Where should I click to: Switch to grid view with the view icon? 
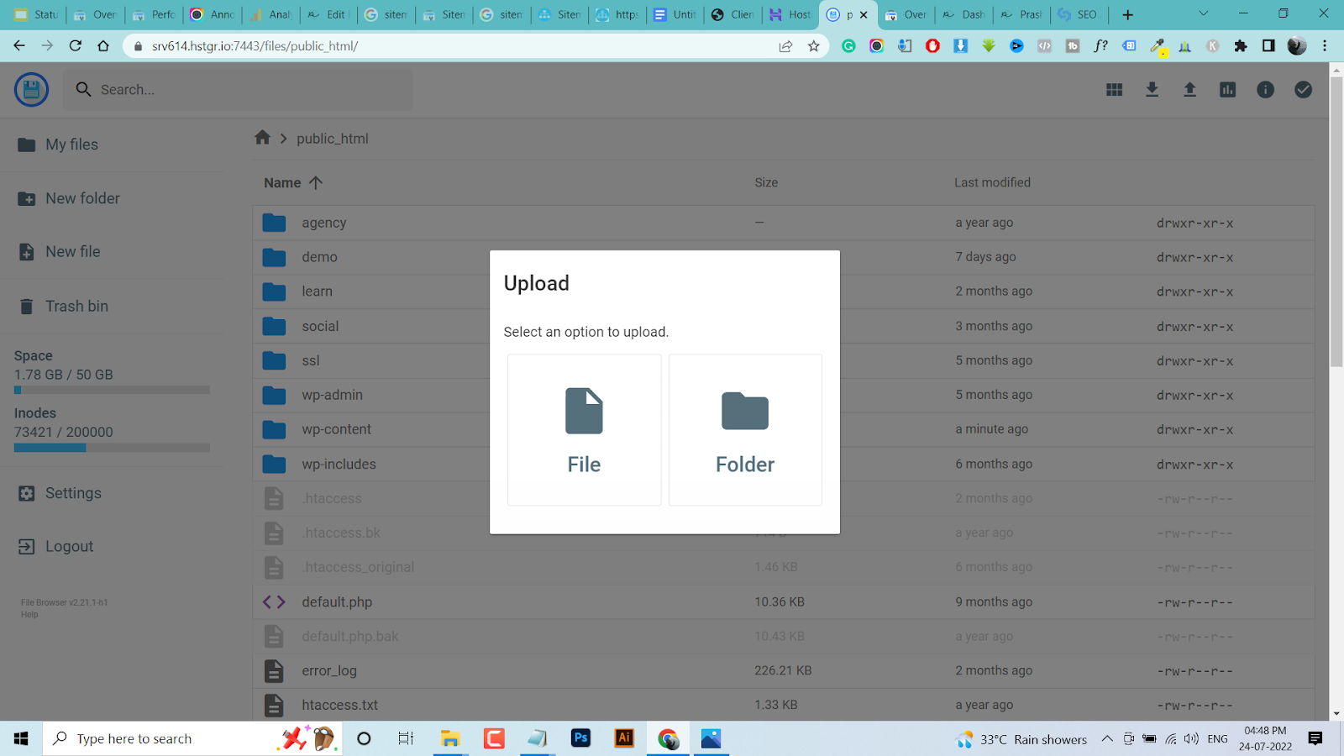pyautogui.click(x=1115, y=90)
